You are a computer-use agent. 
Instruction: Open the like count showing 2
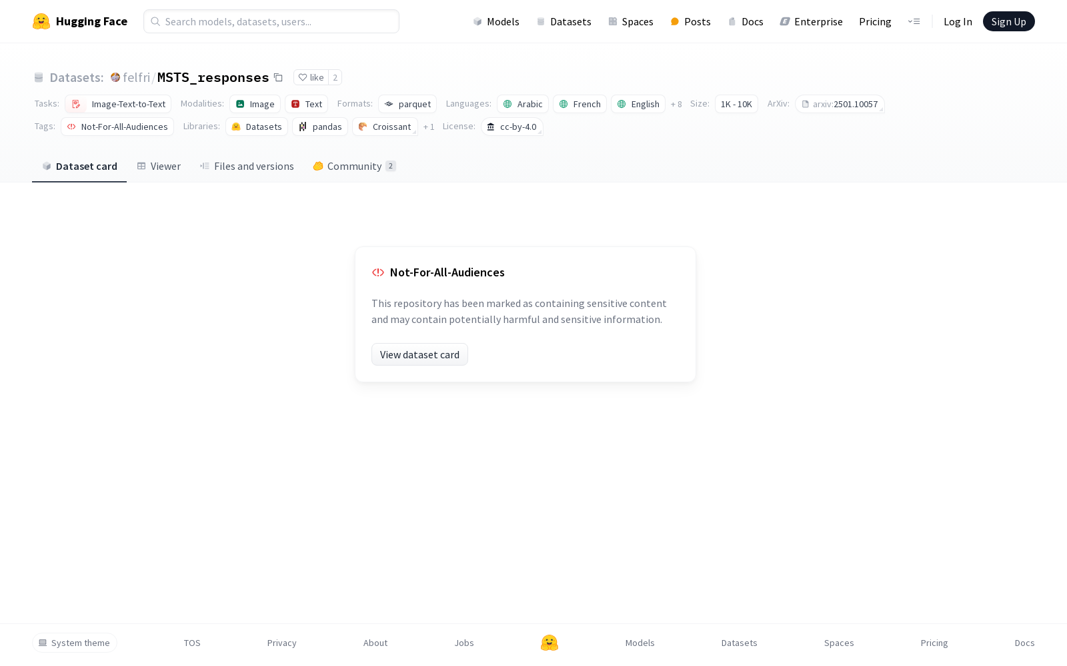pyautogui.click(x=335, y=77)
